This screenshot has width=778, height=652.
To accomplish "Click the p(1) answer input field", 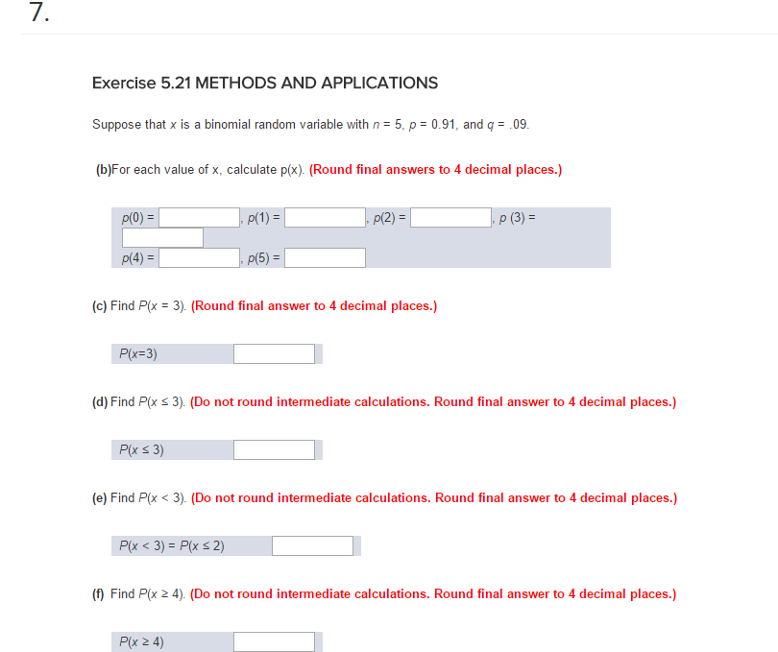I will click(x=325, y=216).
